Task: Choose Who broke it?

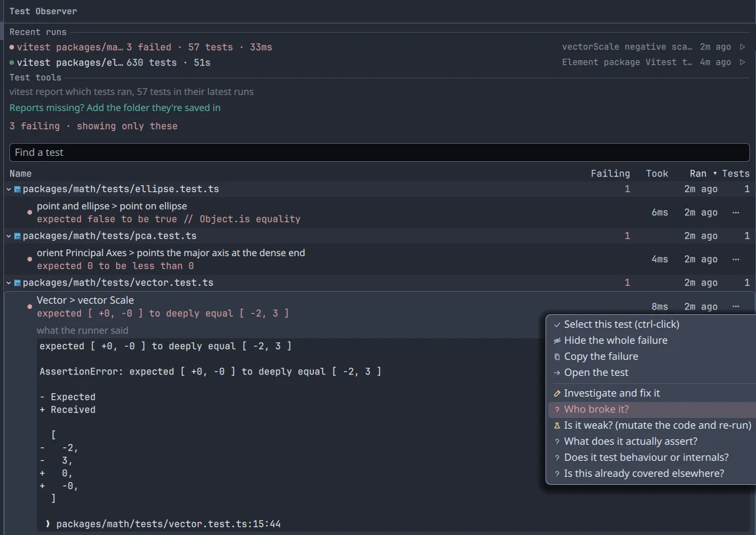Action: point(652,409)
